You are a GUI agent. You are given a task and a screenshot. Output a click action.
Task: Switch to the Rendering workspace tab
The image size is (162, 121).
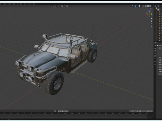(x=21, y=4)
